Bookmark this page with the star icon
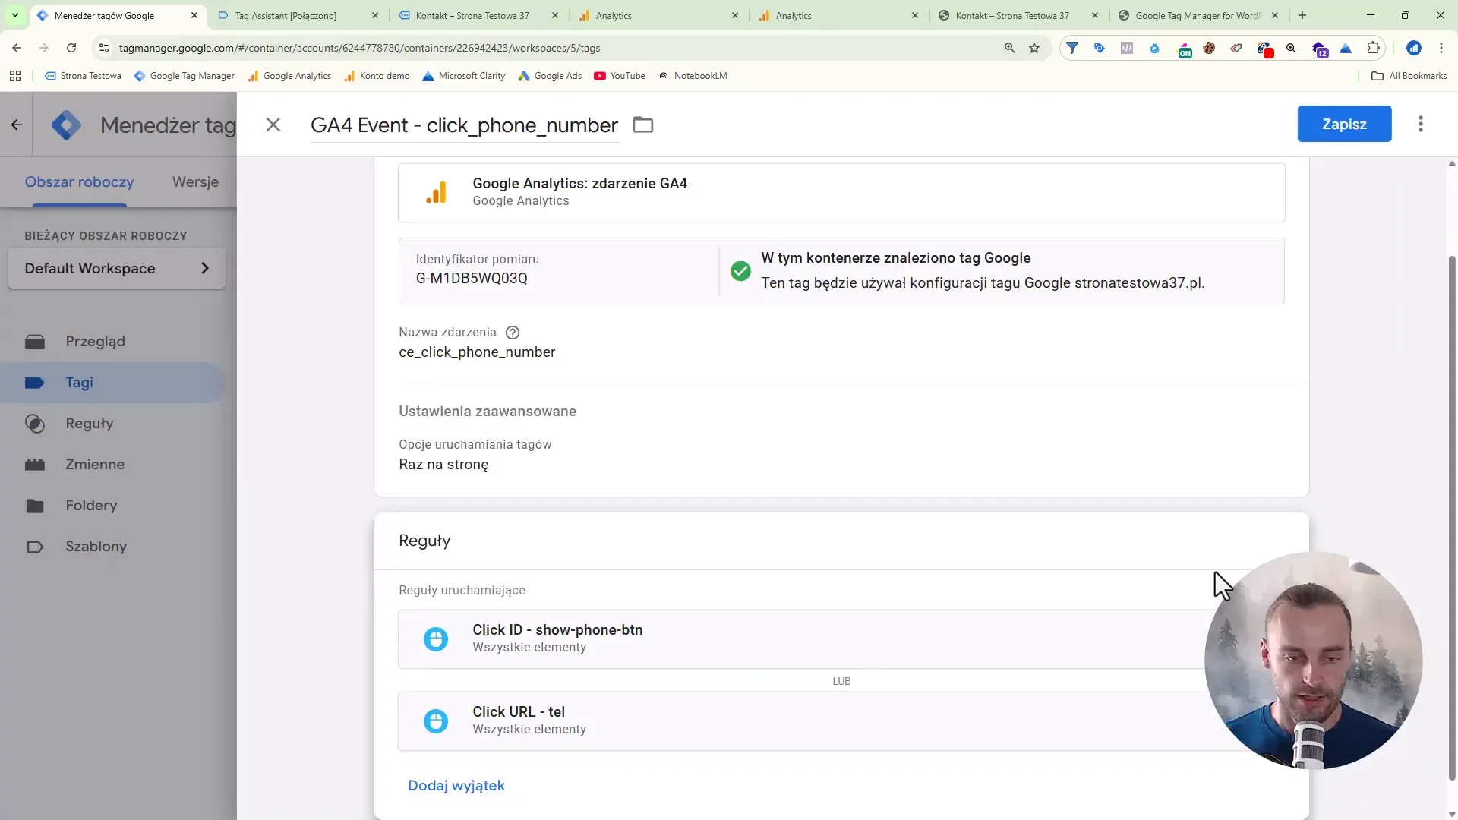This screenshot has height=820, width=1458. pyautogui.click(x=1034, y=48)
